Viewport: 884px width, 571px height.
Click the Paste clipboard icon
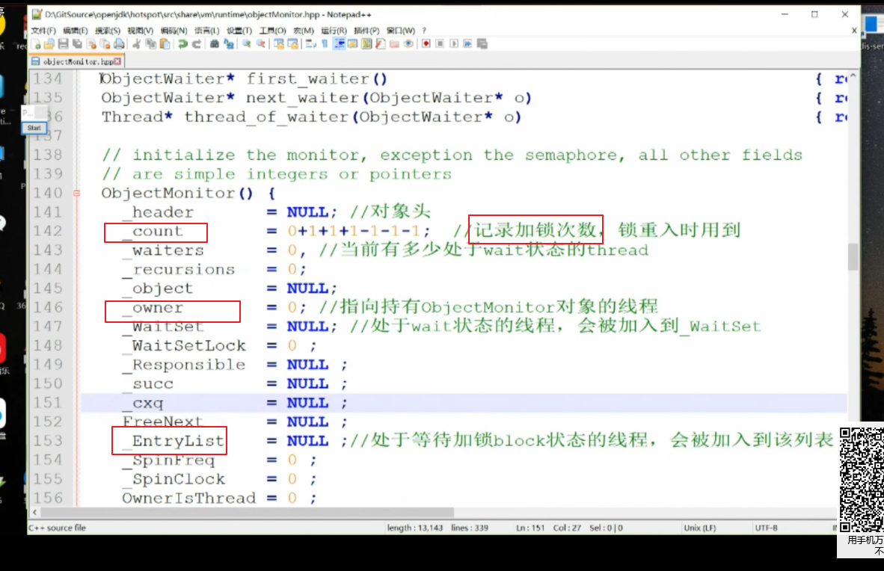point(165,44)
